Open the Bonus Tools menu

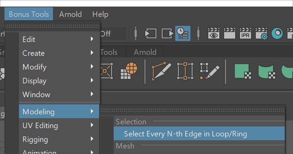coord(29,14)
